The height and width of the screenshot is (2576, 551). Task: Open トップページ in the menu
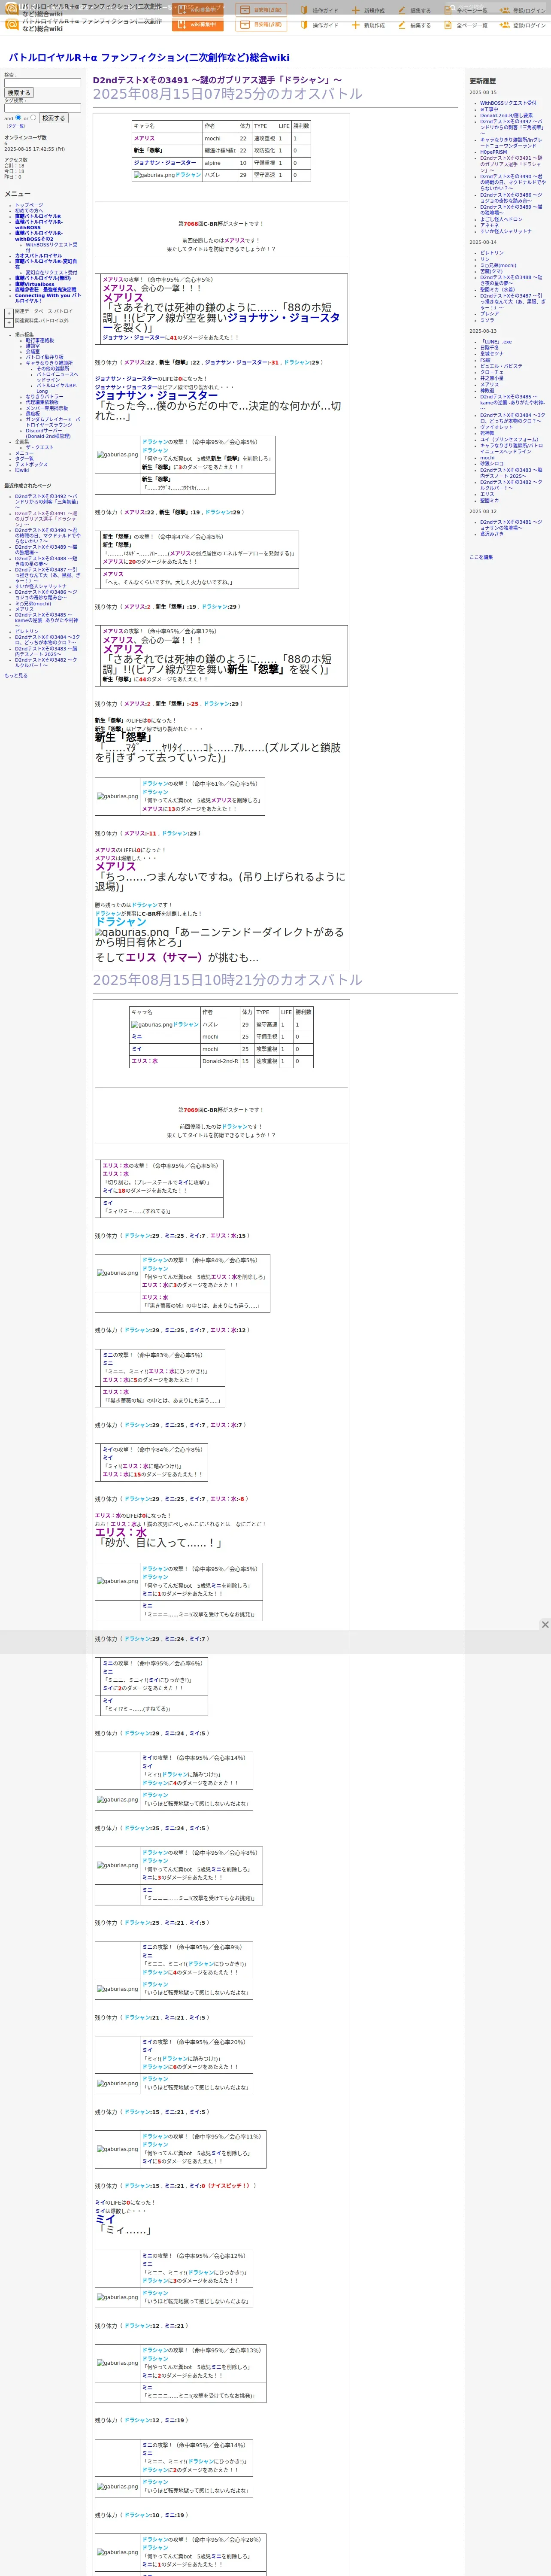(29, 205)
